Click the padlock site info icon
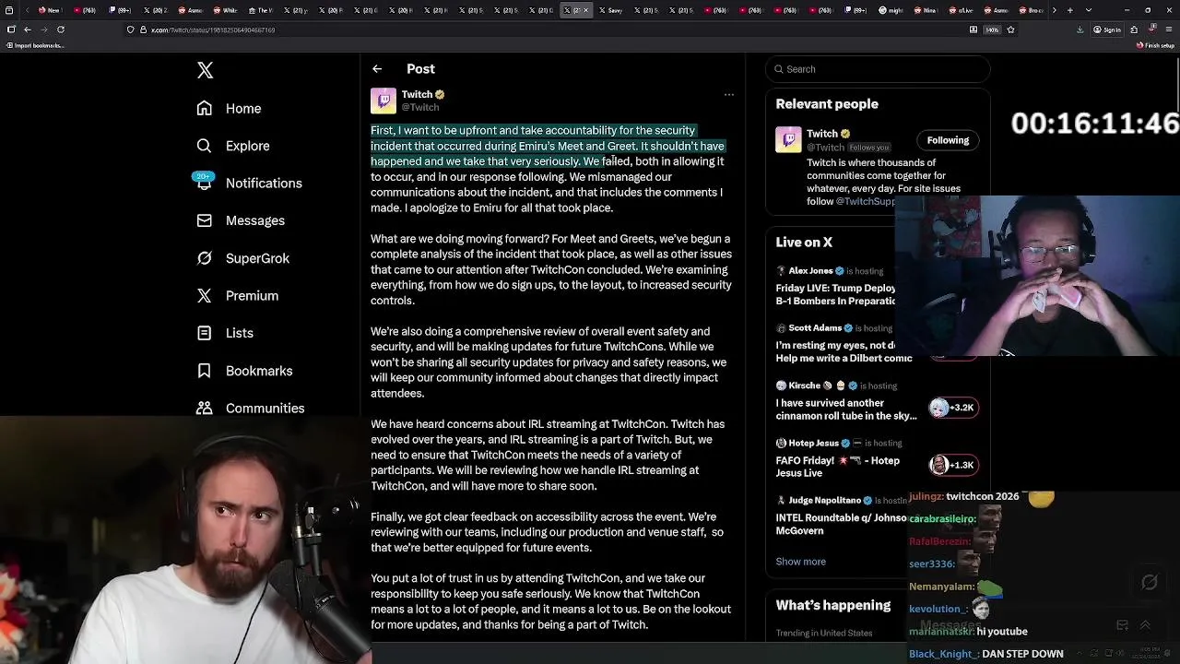The width and height of the screenshot is (1180, 664). pos(143,30)
